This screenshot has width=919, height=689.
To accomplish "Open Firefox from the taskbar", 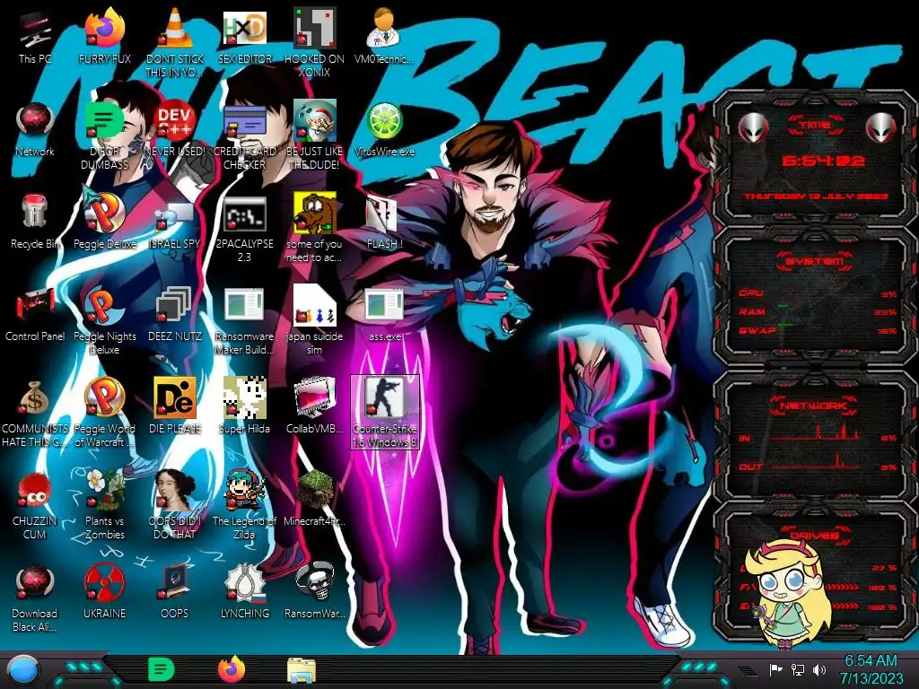I will (232, 669).
